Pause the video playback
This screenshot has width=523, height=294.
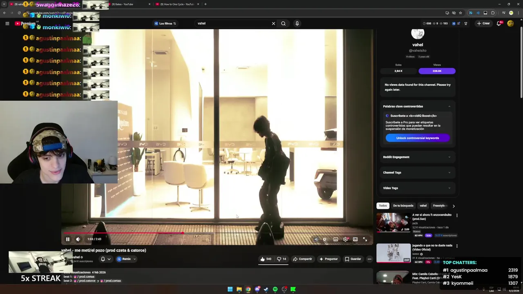pos(68,239)
